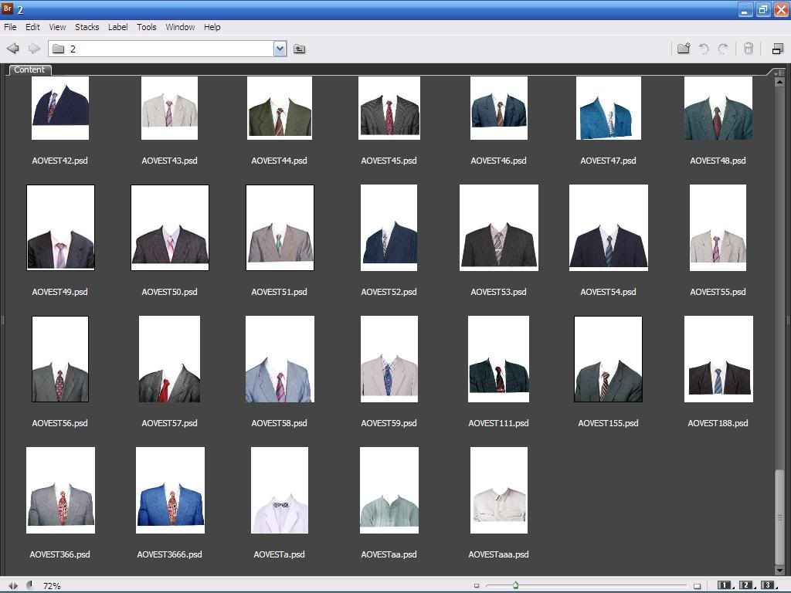The image size is (791, 593).
Task: Select the AOVEST42.psd thumbnail
Action: click(60, 108)
